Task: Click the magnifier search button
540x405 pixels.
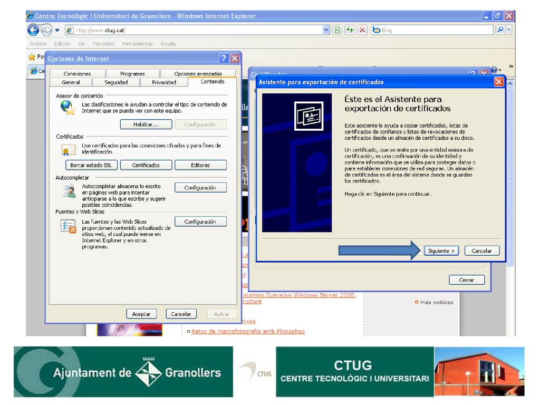Action: pos(500,30)
